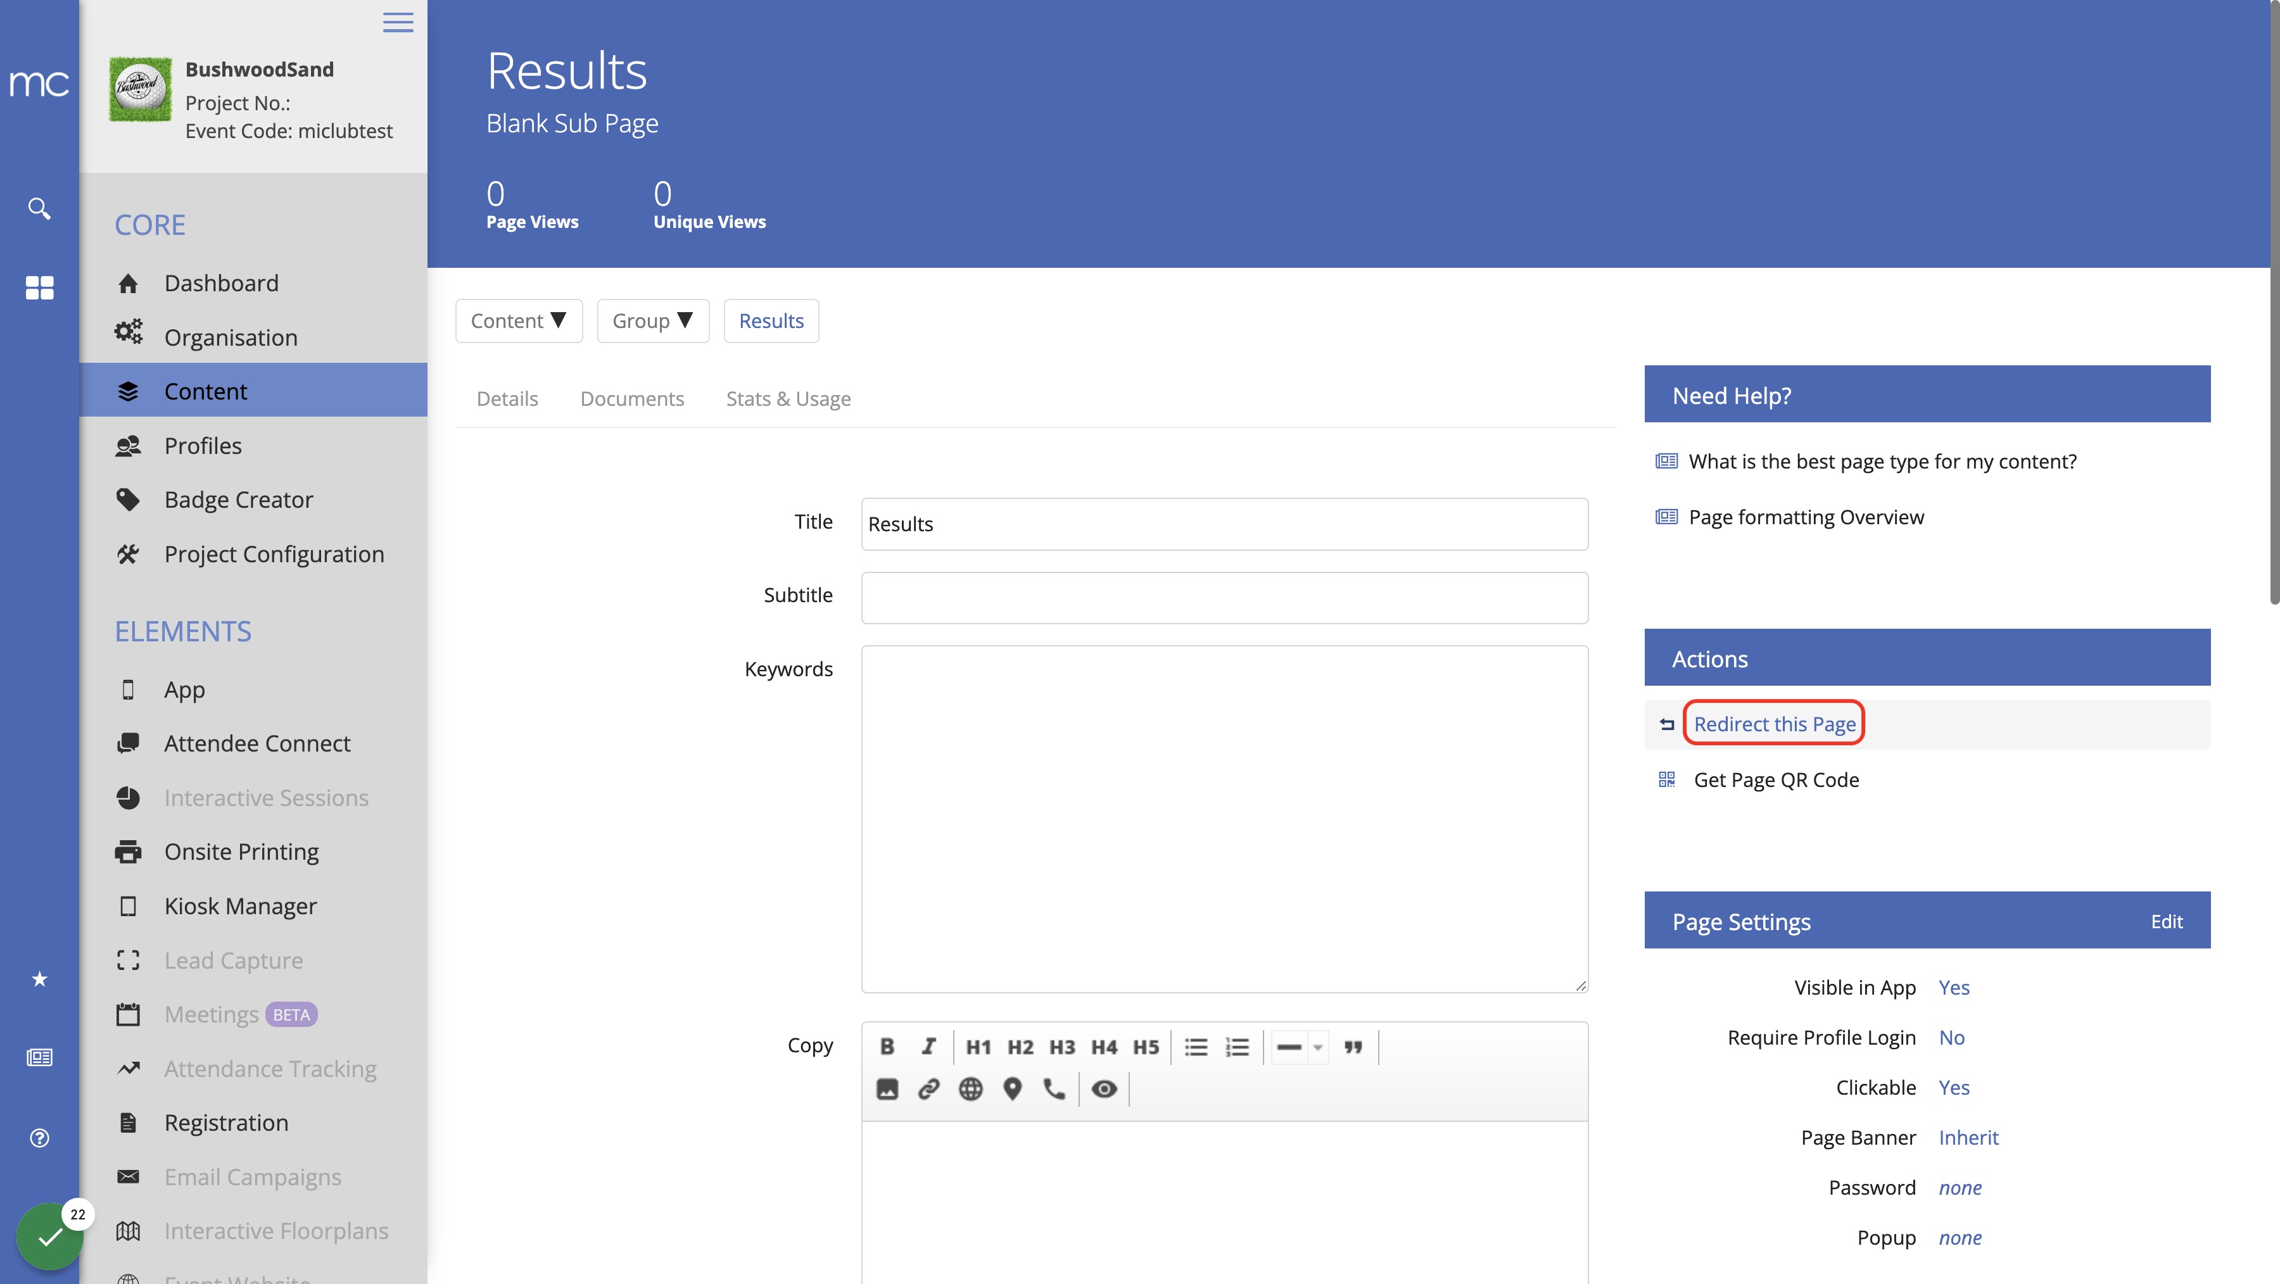
Task: Insert blockquote with quote icon
Action: (x=1353, y=1047)
